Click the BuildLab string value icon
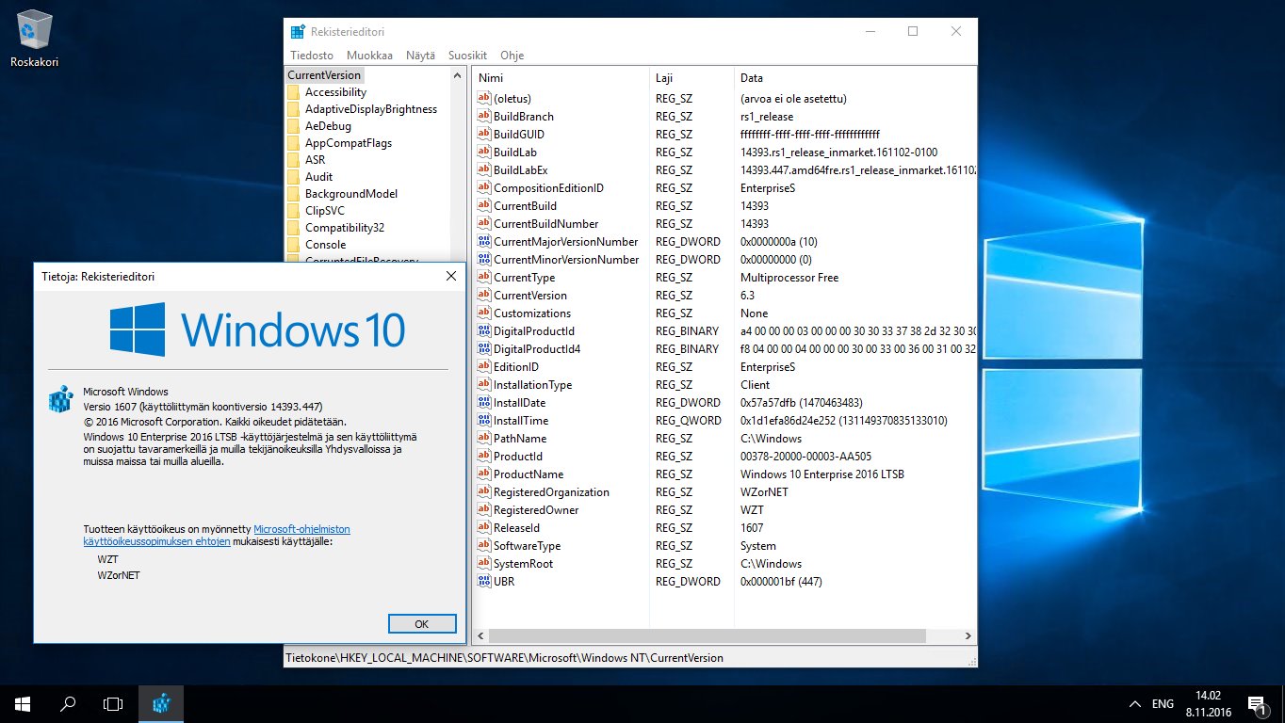Viewport: 1285px width, 723px height. tap(484, 153)
